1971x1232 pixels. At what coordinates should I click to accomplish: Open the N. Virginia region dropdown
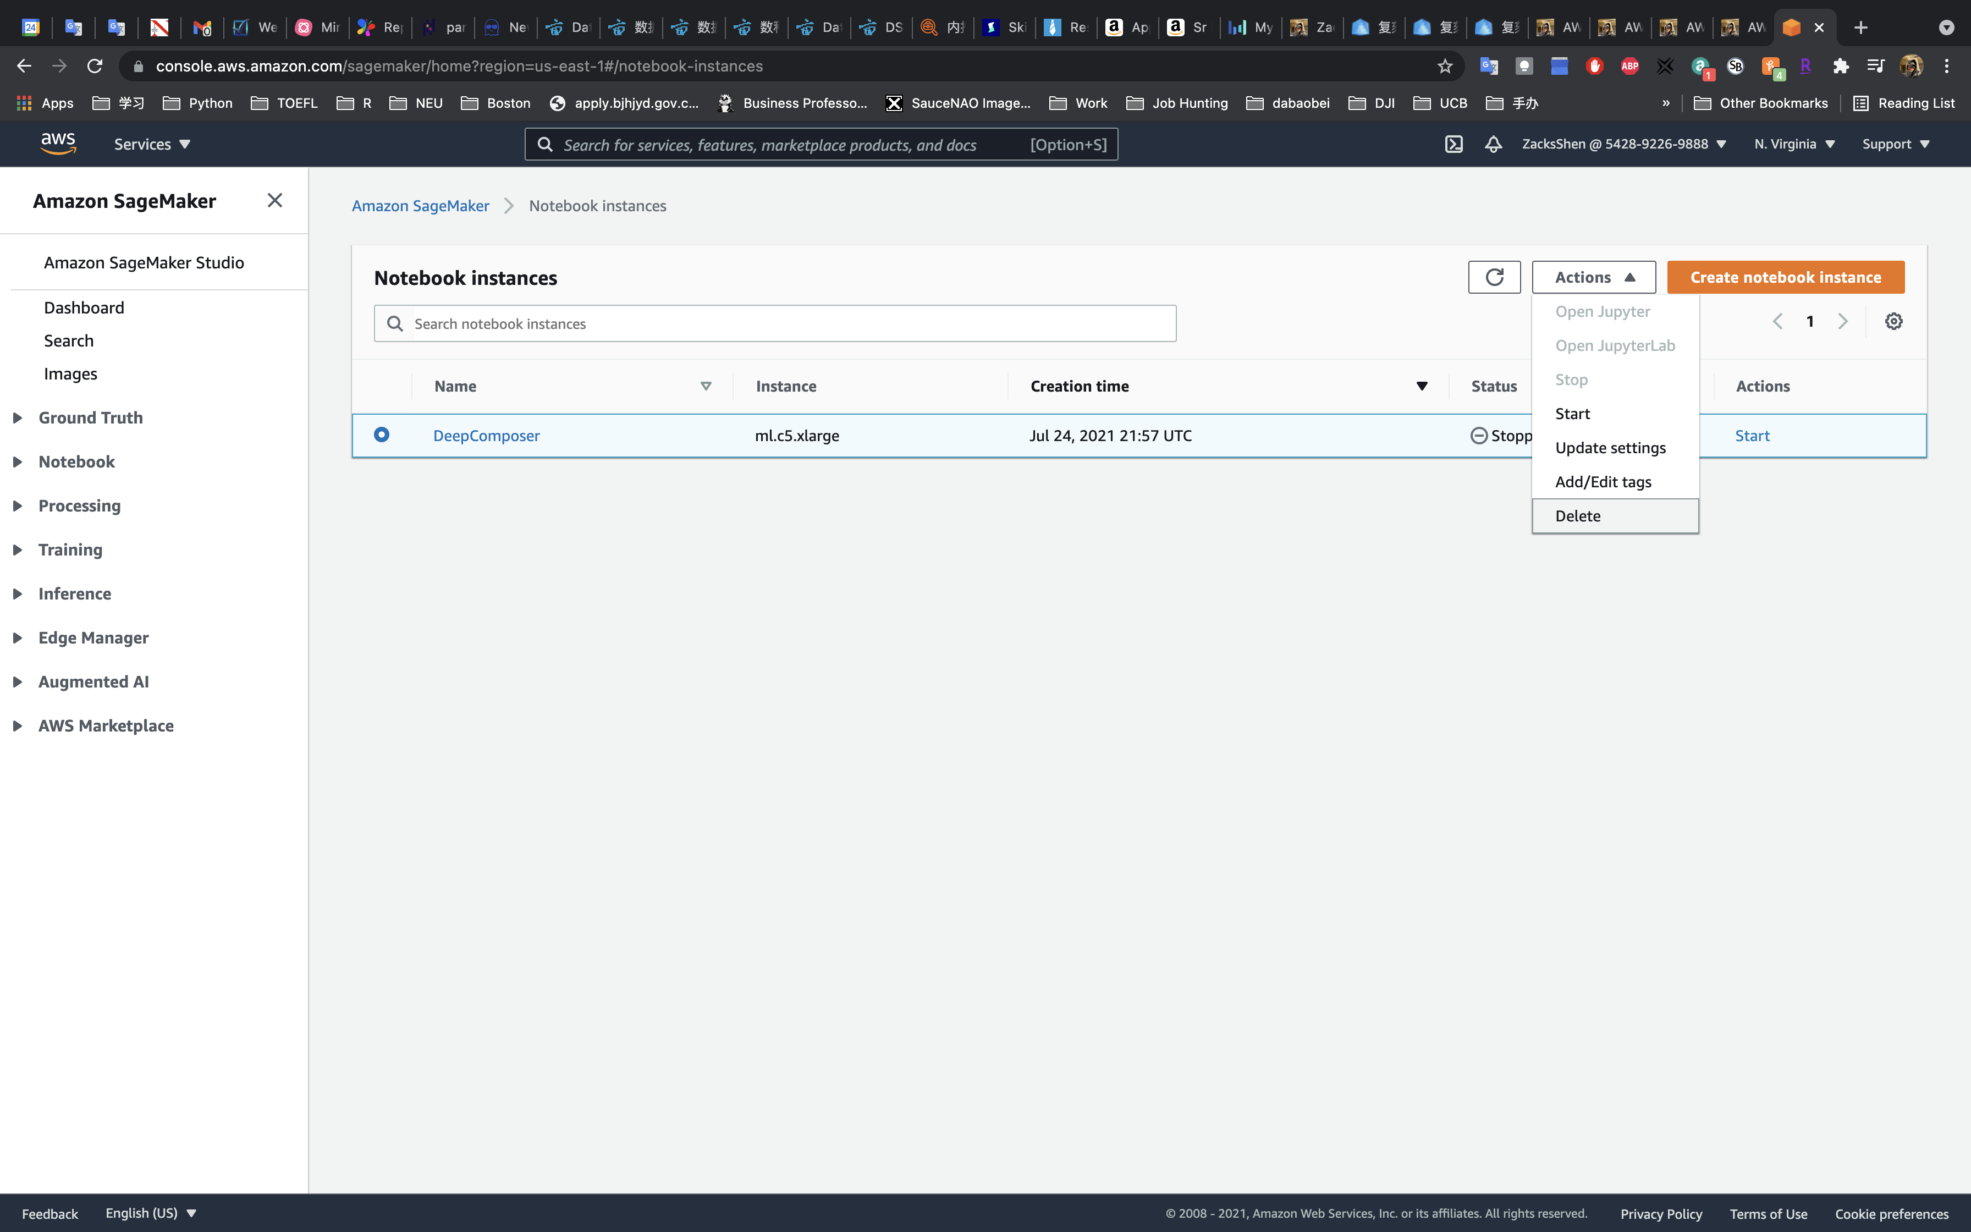(1794, 144)
